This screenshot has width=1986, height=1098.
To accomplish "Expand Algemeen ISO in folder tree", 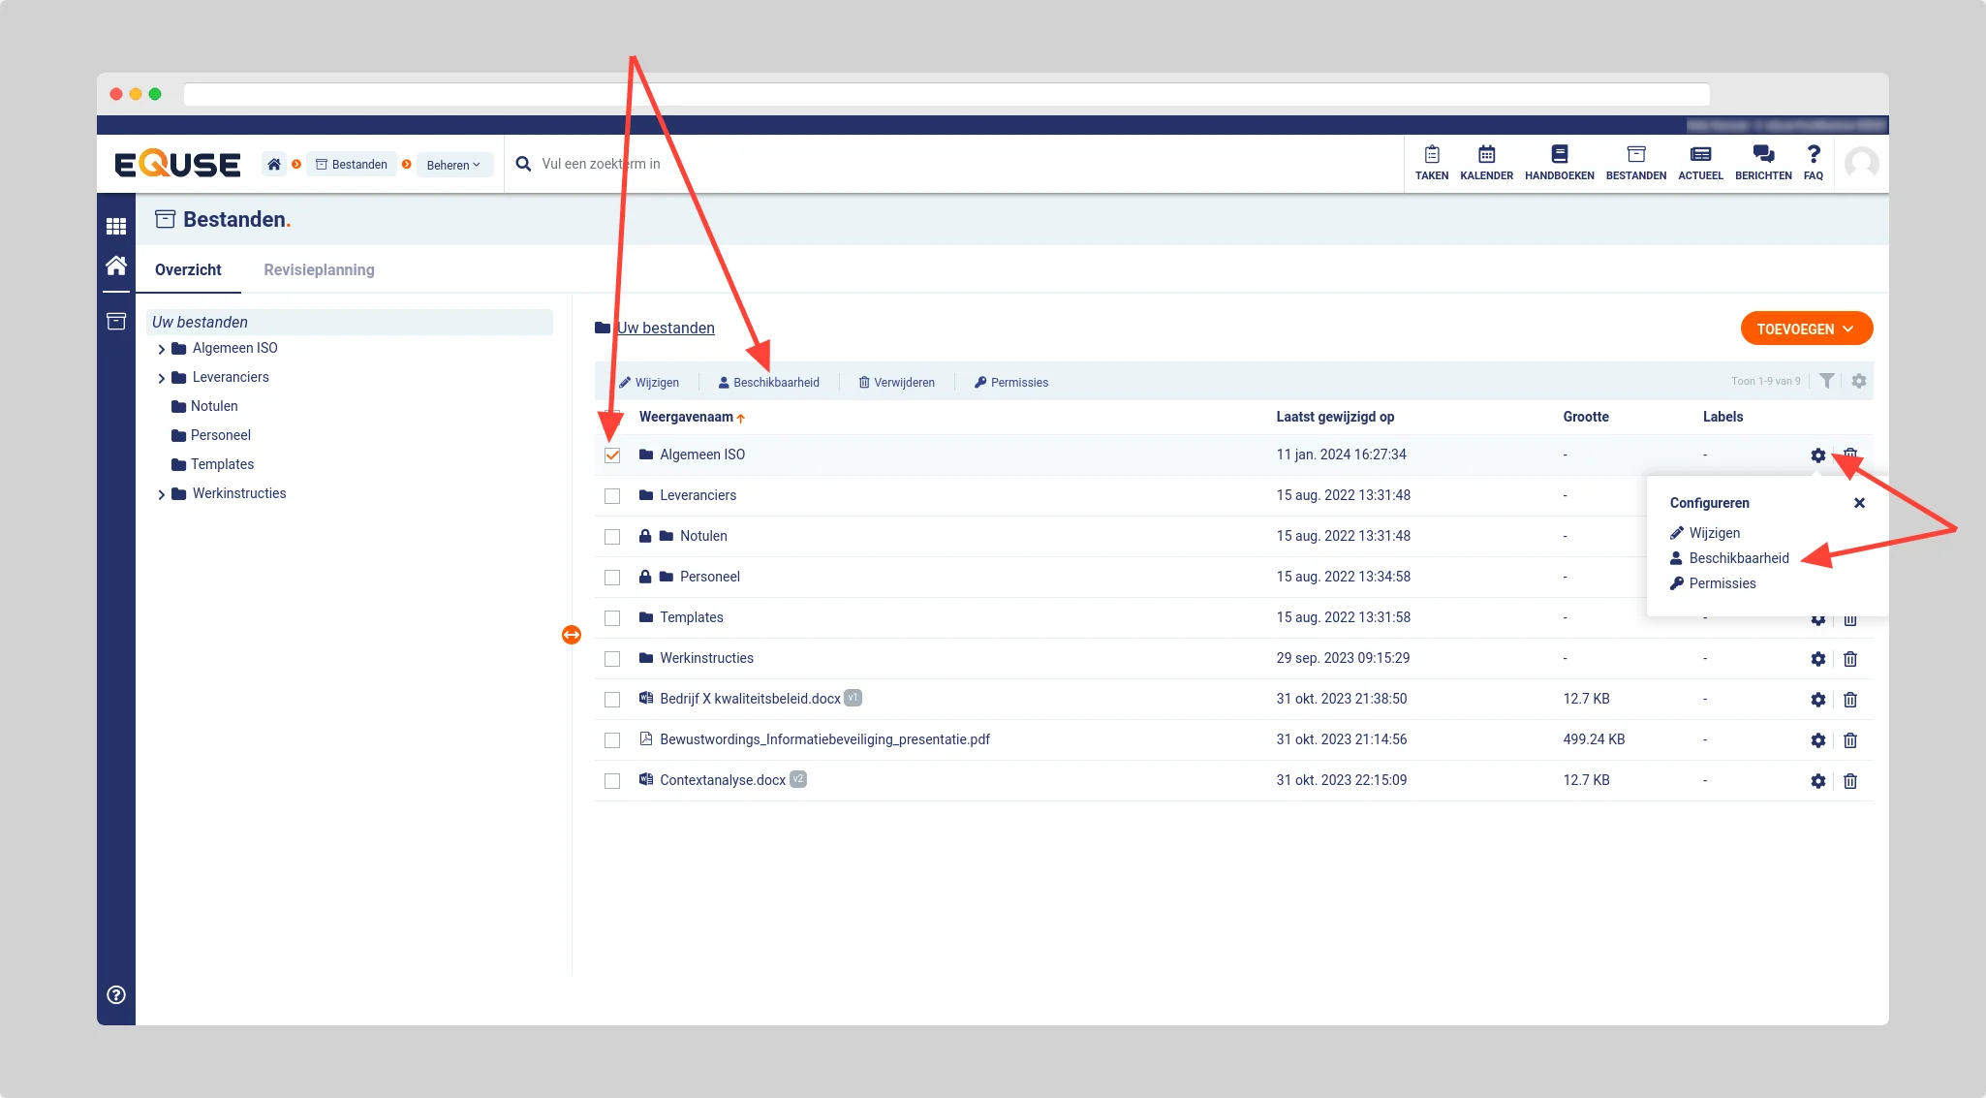I will [x=161, y=349].
